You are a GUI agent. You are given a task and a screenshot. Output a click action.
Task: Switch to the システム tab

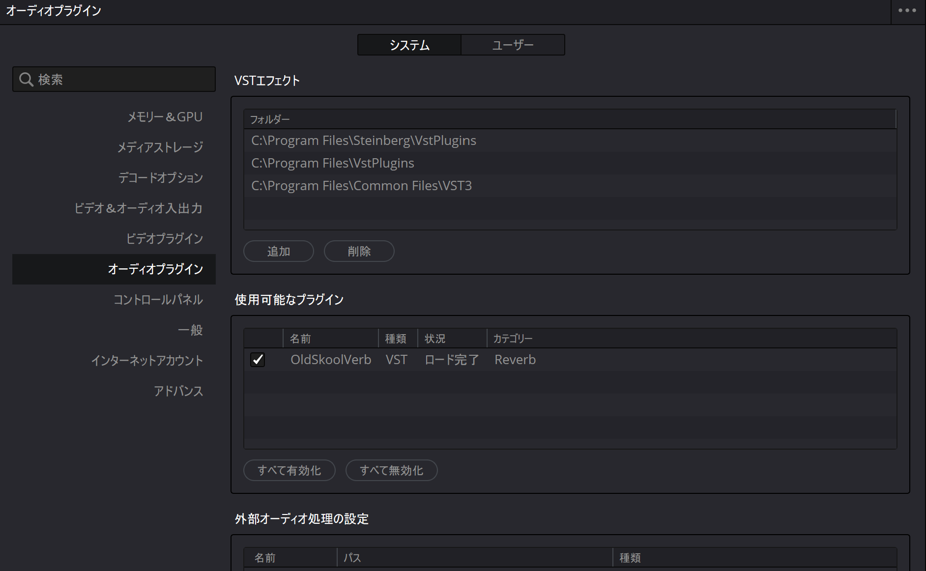409,45
